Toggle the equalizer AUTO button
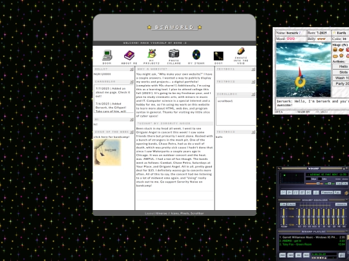Image resolution: width=349 pixels, height=261 pixels. [x=291, y=204]
